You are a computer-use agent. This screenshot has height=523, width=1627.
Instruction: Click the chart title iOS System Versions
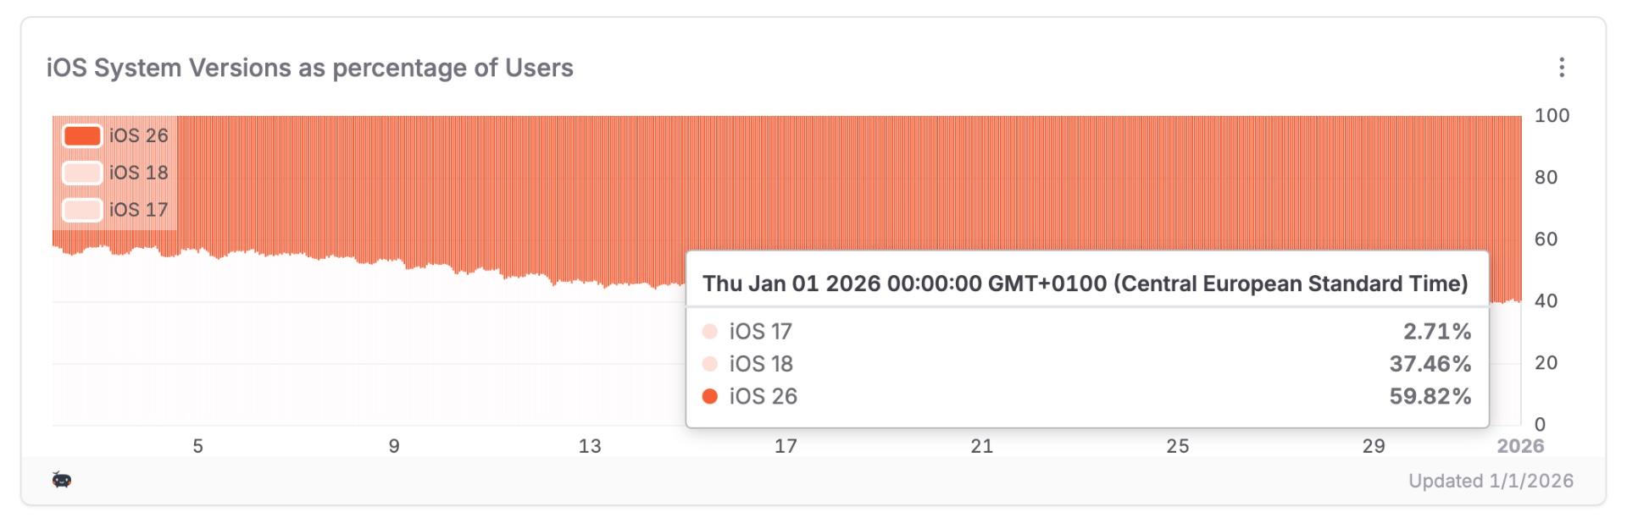[309, 68]
